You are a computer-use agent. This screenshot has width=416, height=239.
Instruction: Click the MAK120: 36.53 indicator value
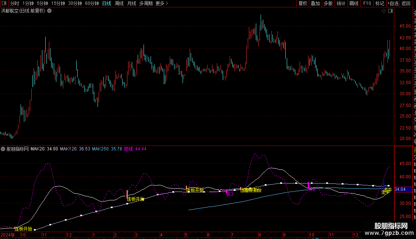click(75, 149)
